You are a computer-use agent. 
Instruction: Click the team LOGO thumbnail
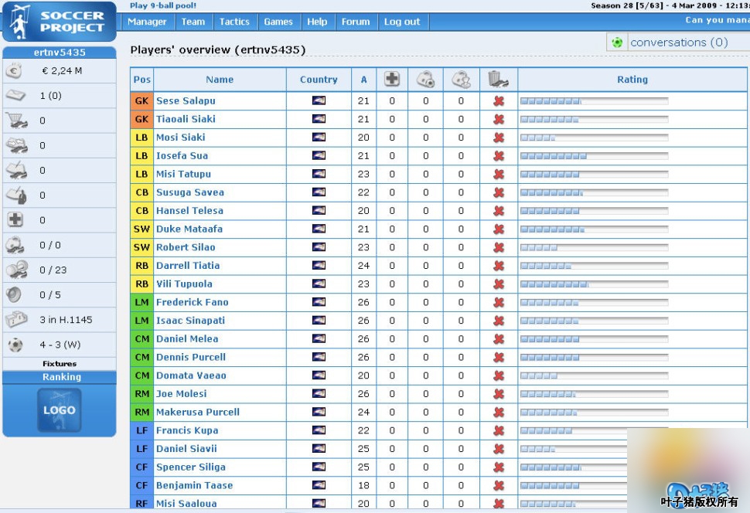click(x=60, y=410)
